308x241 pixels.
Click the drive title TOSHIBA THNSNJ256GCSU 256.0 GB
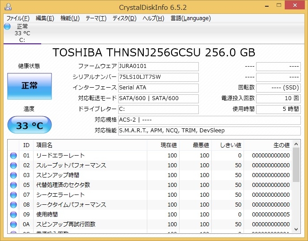(x=154, y=53)
